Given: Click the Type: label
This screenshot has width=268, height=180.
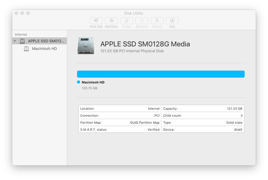Looking at the screenshot, I should click(x=167, y=123).
